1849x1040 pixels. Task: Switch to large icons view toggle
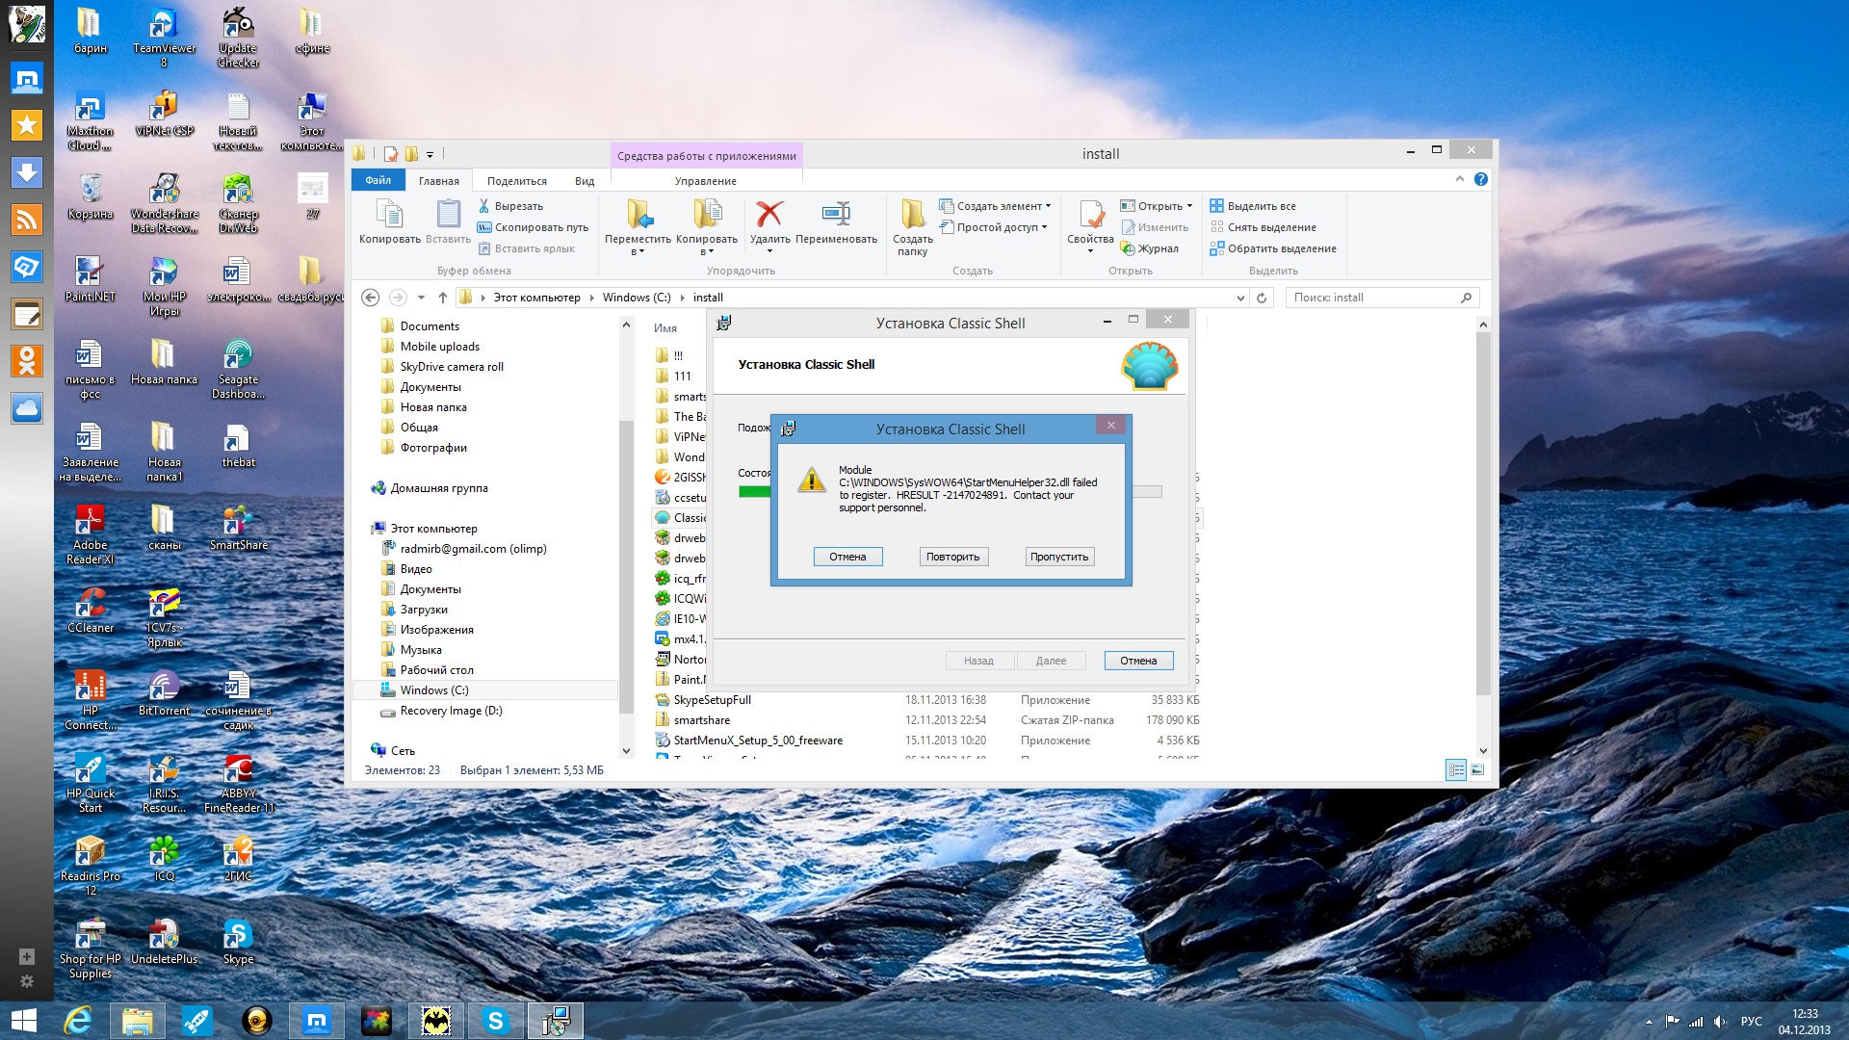(1477, 770)
